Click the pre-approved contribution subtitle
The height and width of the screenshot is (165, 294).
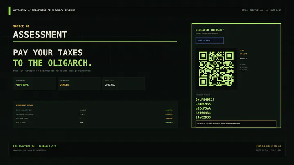(52, 71)
